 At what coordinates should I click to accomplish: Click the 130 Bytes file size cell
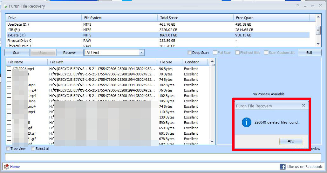167,117
